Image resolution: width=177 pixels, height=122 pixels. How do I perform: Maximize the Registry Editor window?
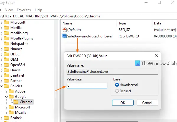point(159,2)
